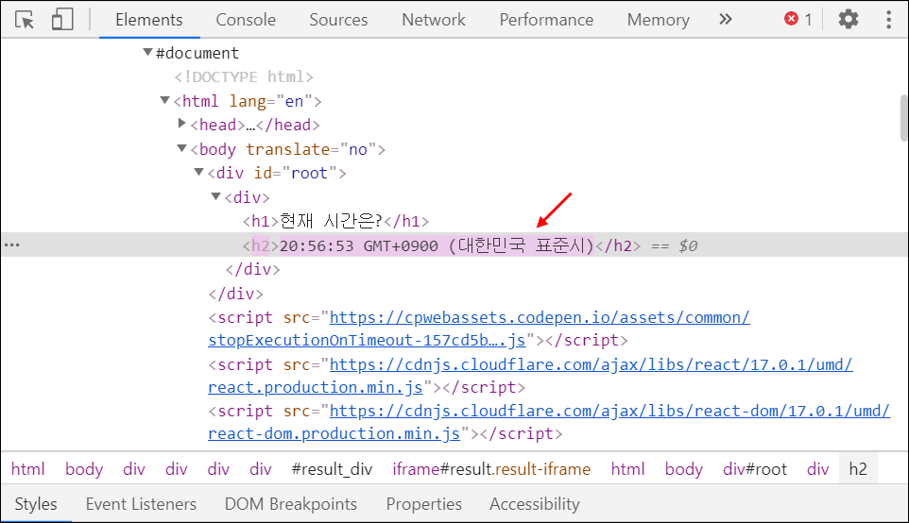Select the Event Listeners pane tab
The image size is (909, 523).
(x=141, y=504)
